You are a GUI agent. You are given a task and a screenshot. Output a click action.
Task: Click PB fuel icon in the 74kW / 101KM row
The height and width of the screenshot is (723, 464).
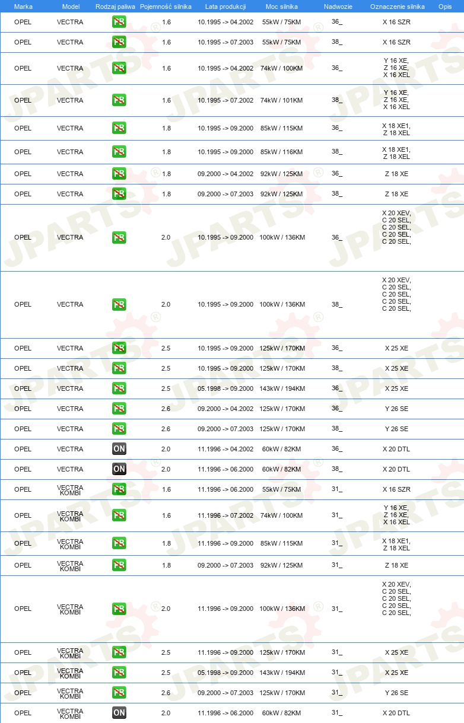tap(119, 100)
